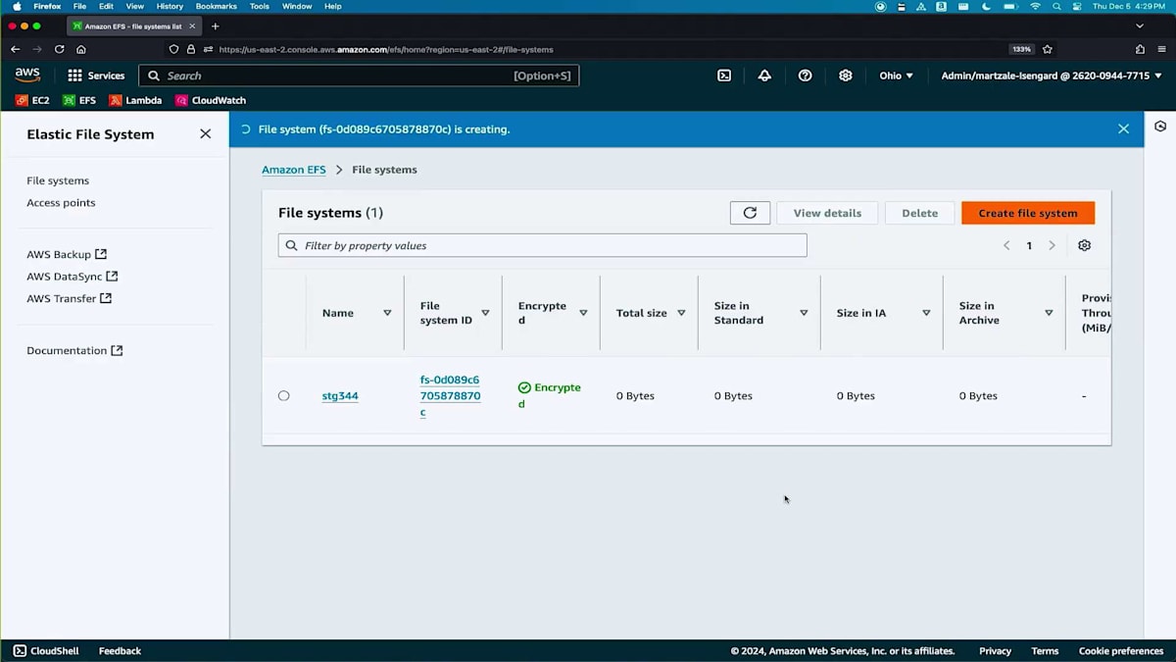The width and height of the screenshot is (1176, 662).
Task: Open AWS DataSync external link
Action: [73, 277]
